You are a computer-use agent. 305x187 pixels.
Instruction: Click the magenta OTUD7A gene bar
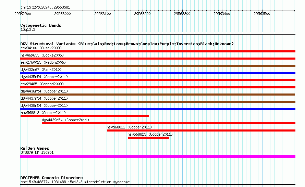(158, 157)
